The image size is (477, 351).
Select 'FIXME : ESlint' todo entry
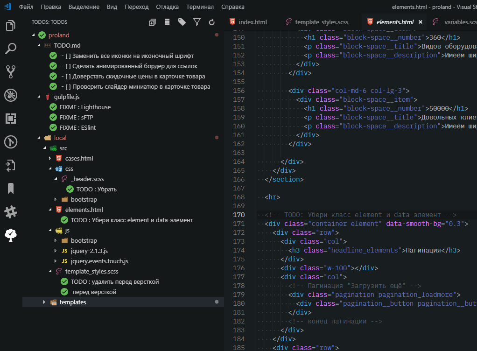point(77,128)
